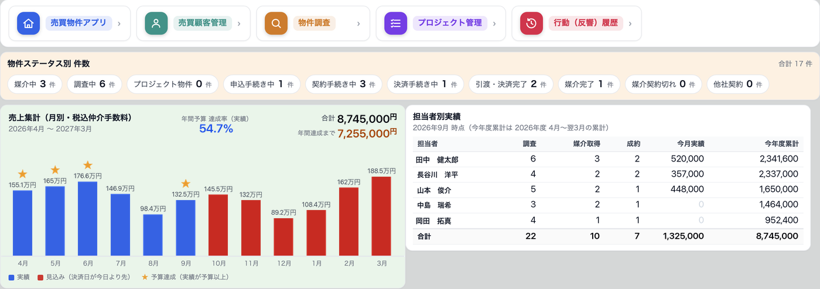Click the green person icon for 売買顧客管理

(x=156, y=23)
